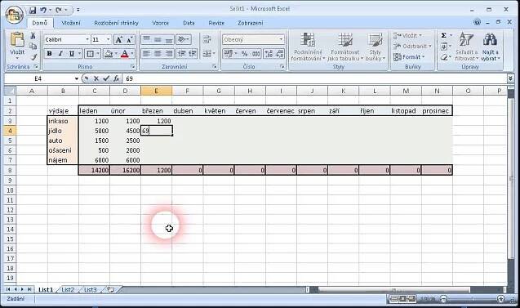This screenshot has height=308, width=520.
Task: Click the font color red A swatch
Action: click(x=125, y=53)
